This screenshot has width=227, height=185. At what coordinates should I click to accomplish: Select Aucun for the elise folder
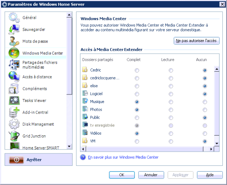click(x=205, y=86)
